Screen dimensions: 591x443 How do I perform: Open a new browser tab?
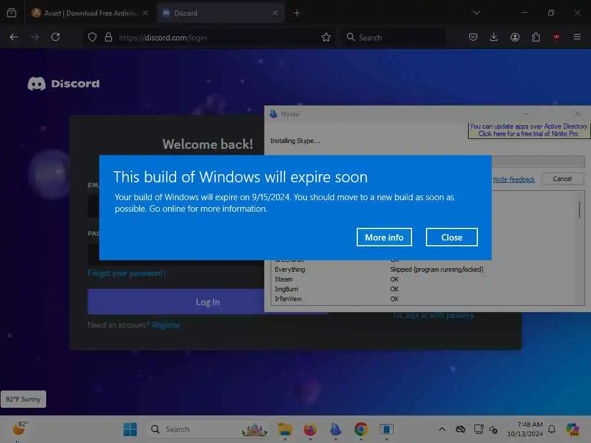tap(297, 13)
